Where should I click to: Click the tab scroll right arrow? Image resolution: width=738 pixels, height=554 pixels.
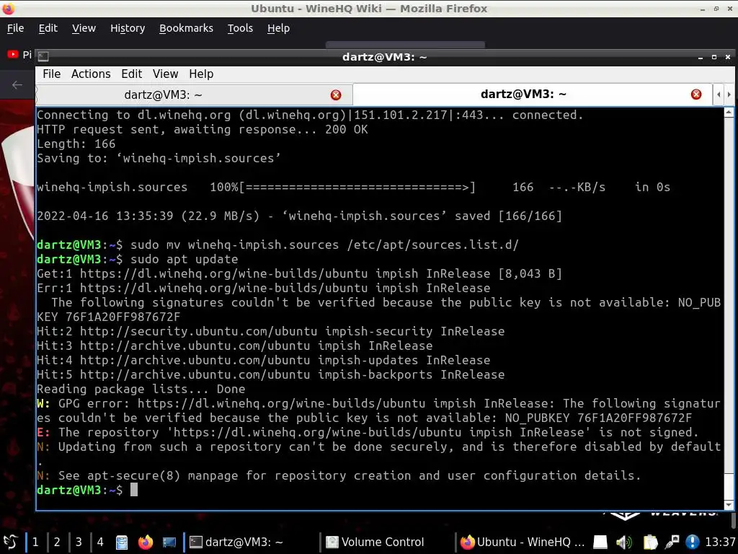pos(729,94)
